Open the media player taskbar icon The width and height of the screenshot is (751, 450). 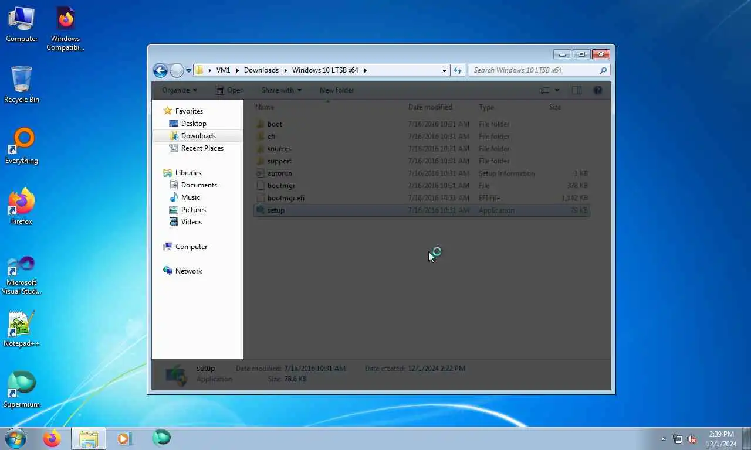coord(124,438)
